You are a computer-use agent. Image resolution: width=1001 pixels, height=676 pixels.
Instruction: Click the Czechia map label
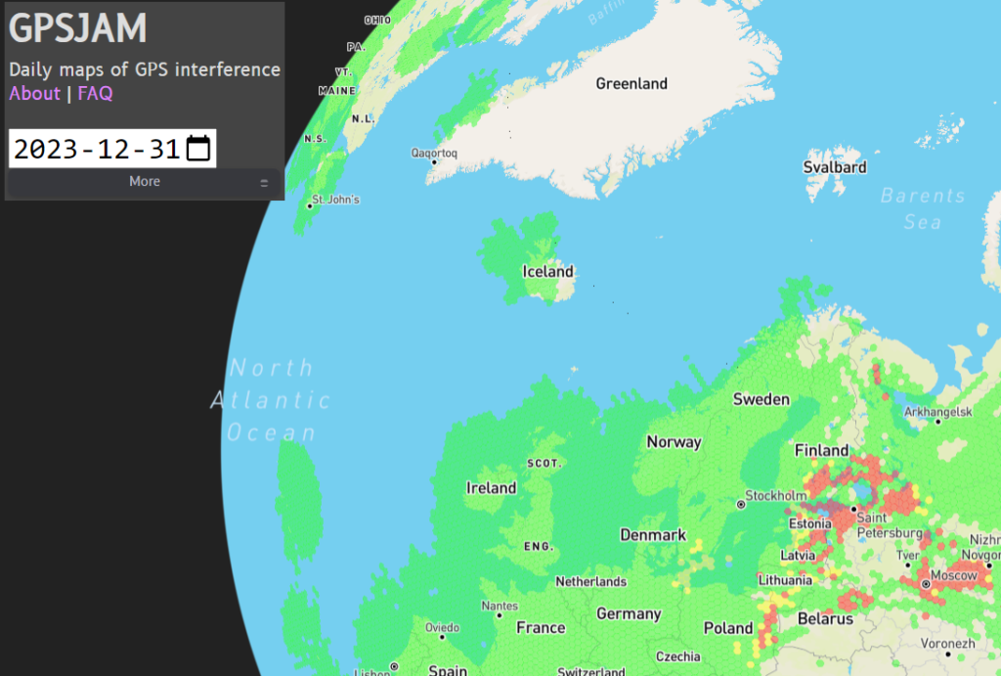coord(678,656)
